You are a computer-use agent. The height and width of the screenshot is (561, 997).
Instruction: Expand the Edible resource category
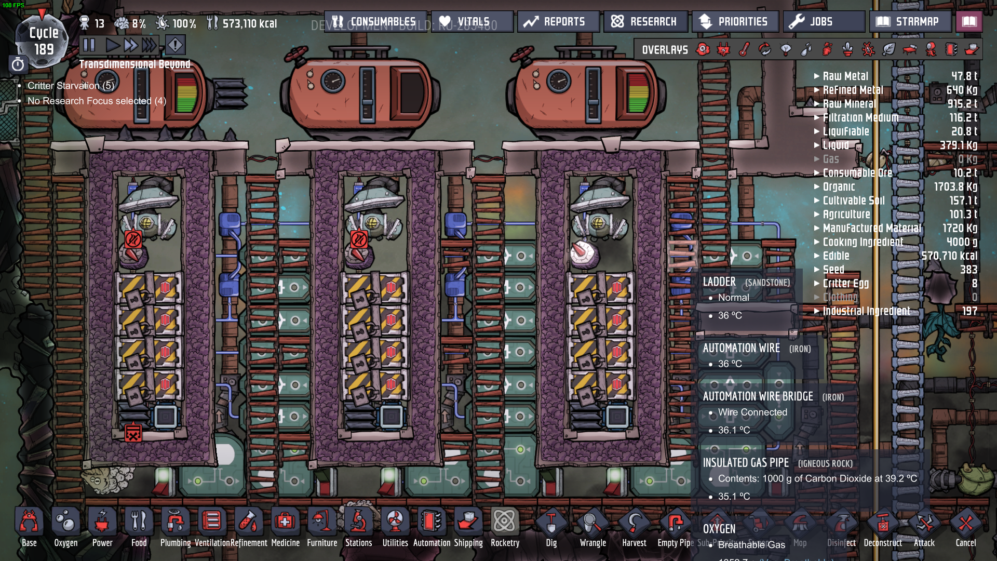click(836, 256)
